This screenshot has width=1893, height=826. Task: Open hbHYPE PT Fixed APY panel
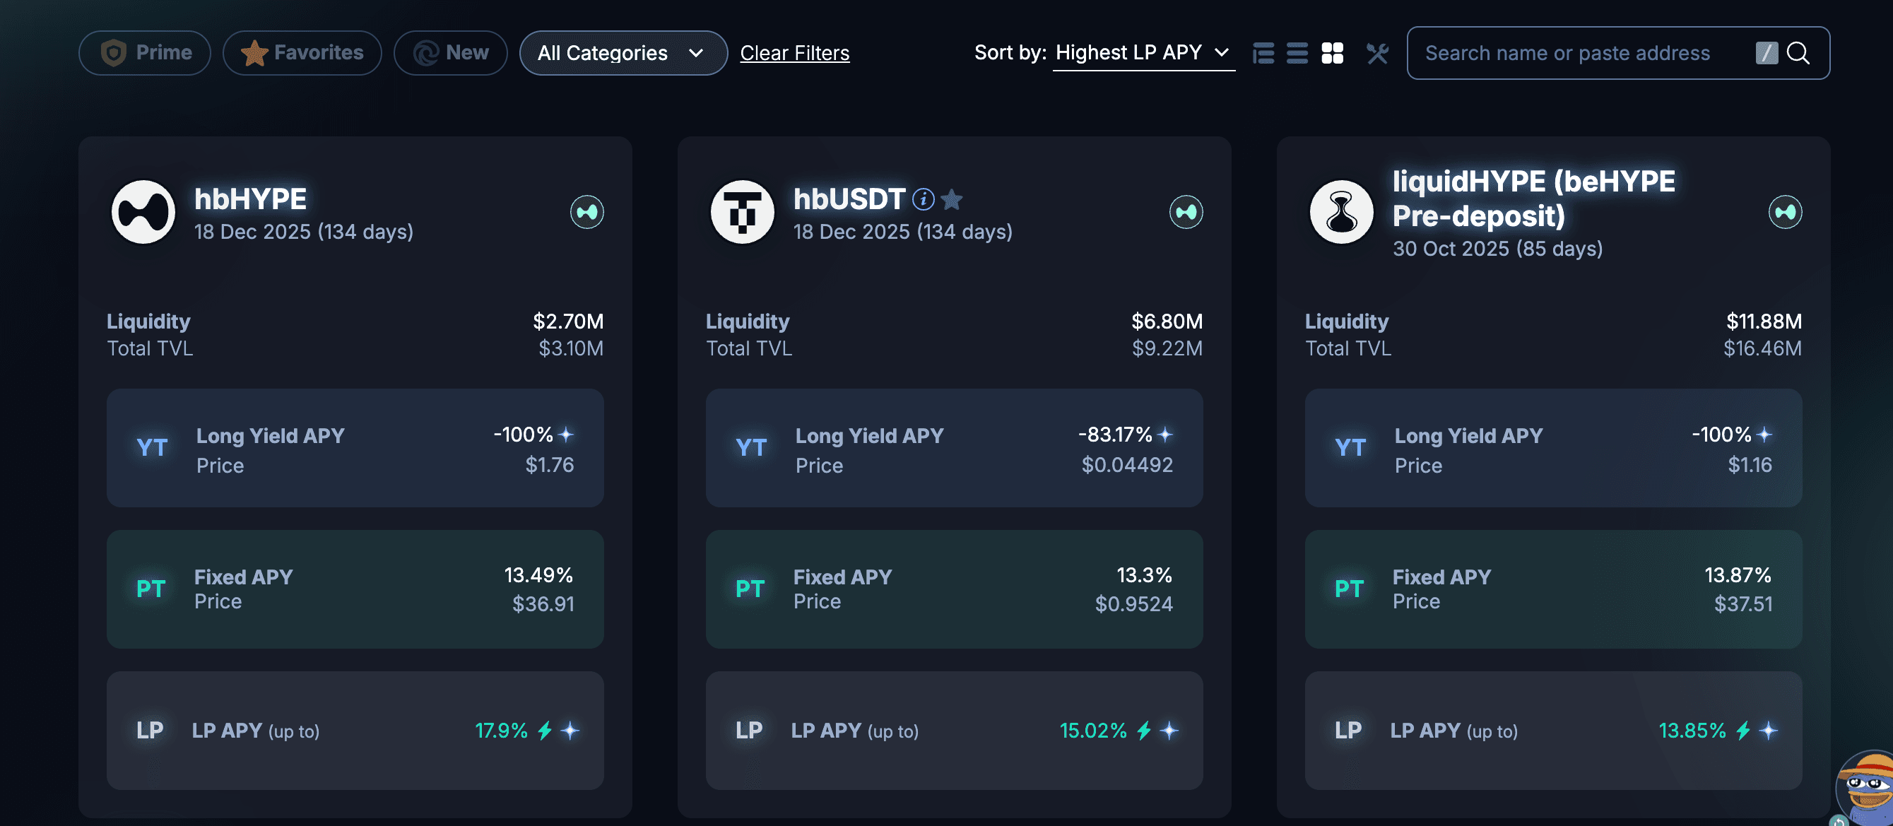coord(355,589)
